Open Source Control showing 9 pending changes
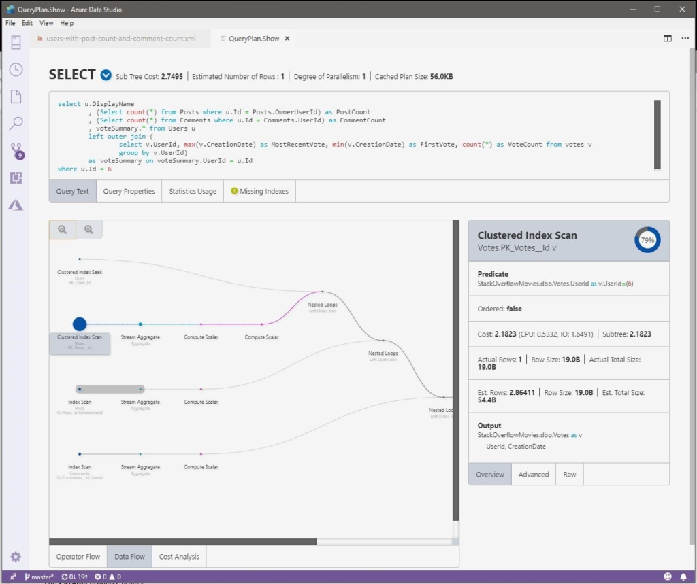This screenshot has width=697, height=584. pyautogui.click(x=16, y=150)
